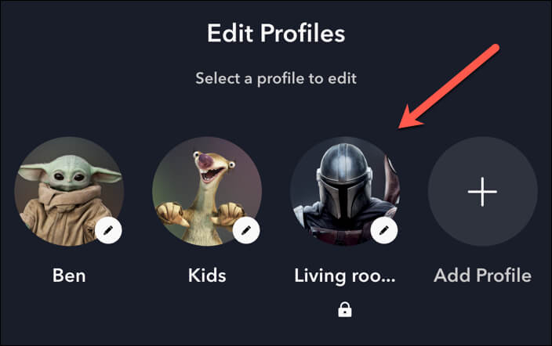Viewport: 552px width, 346px height.
Task: Tap the pencil icon on Living room avatar
Action: 383,230
